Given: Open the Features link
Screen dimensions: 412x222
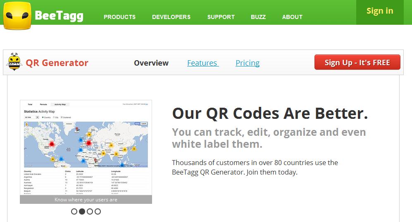Looking at the screenshot, I should pos(202,63).
